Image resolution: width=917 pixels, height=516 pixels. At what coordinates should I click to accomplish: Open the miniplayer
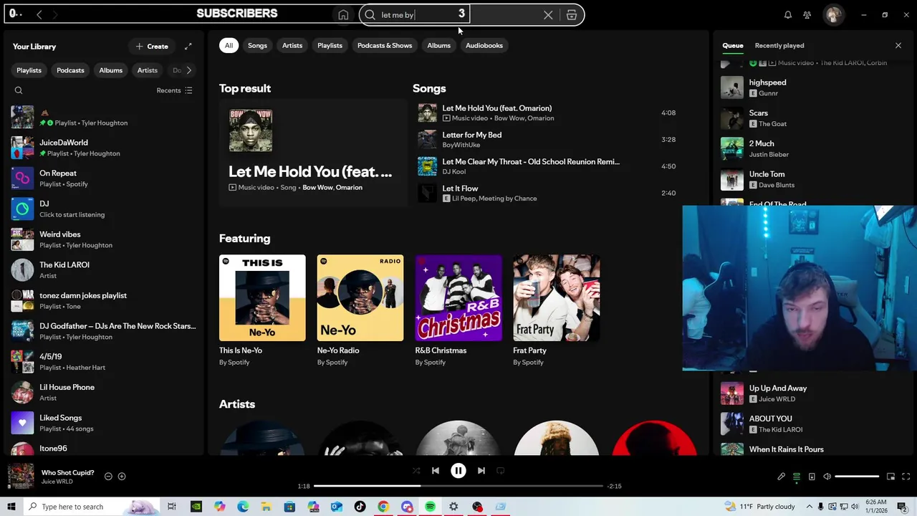890,477
